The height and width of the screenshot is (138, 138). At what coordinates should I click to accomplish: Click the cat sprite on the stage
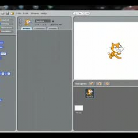(x=116, y=51)
